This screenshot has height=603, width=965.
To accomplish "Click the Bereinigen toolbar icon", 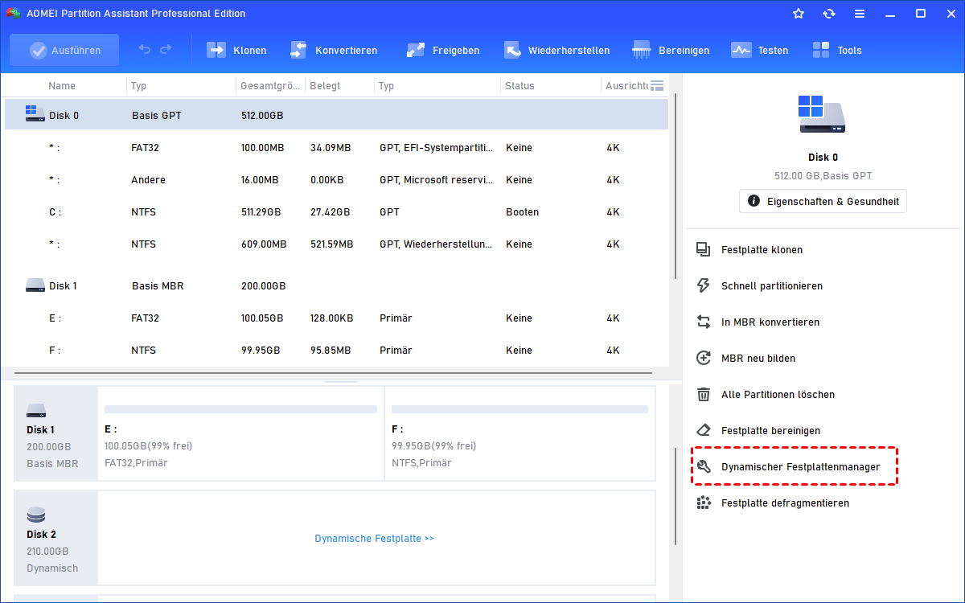I will [642, 50].
